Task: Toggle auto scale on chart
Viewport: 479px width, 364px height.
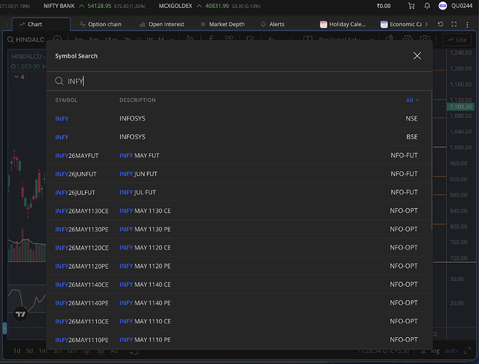Action: point(451,351)
